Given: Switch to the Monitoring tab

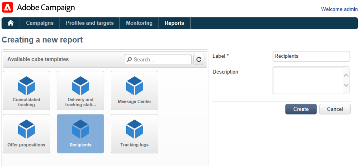Looking at the screenshot, I should 139,23.
